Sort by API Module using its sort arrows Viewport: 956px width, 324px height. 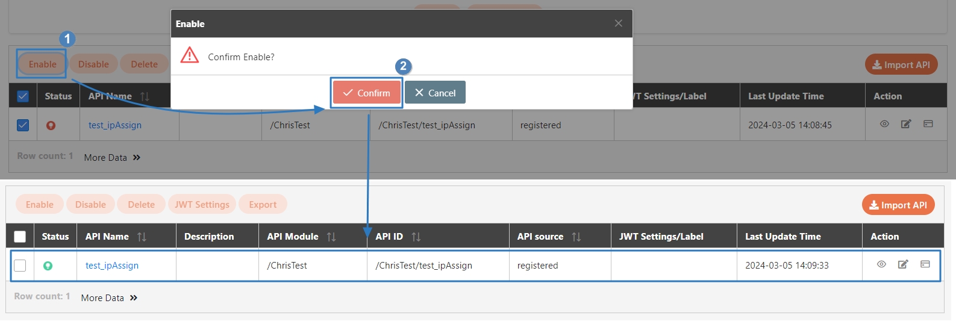pyautogui.click(x=331, y=237)
